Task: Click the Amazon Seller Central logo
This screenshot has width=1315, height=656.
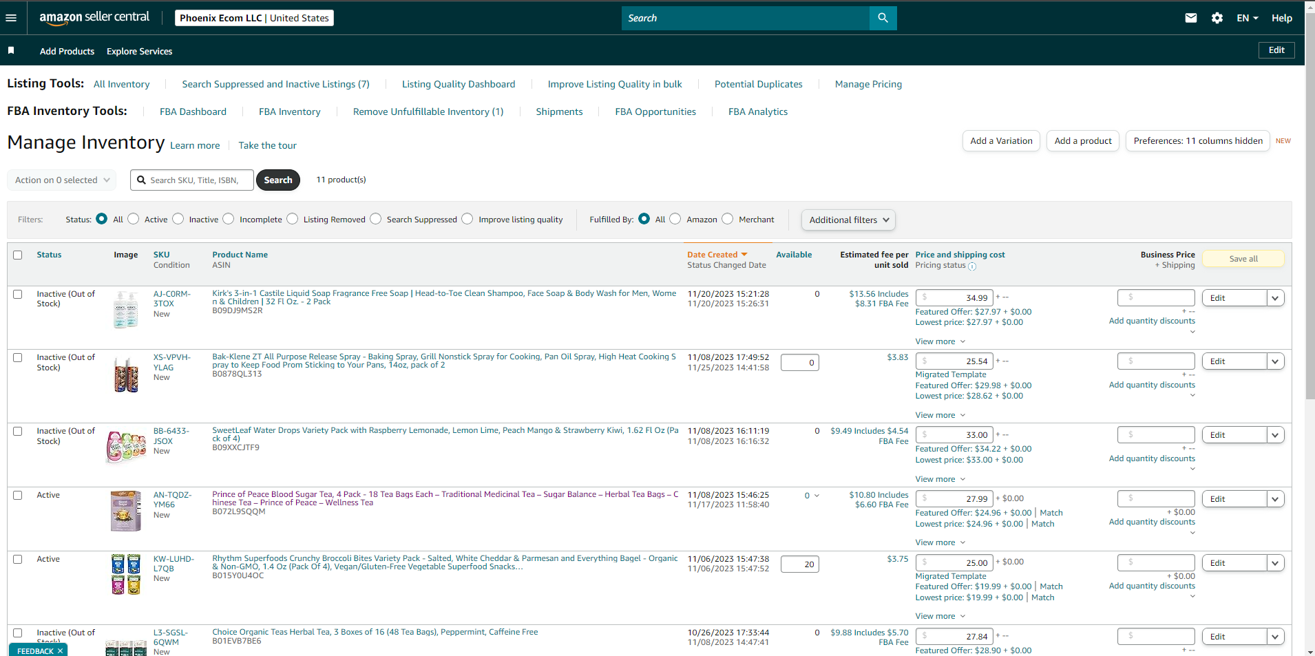Action: (94, 18)
